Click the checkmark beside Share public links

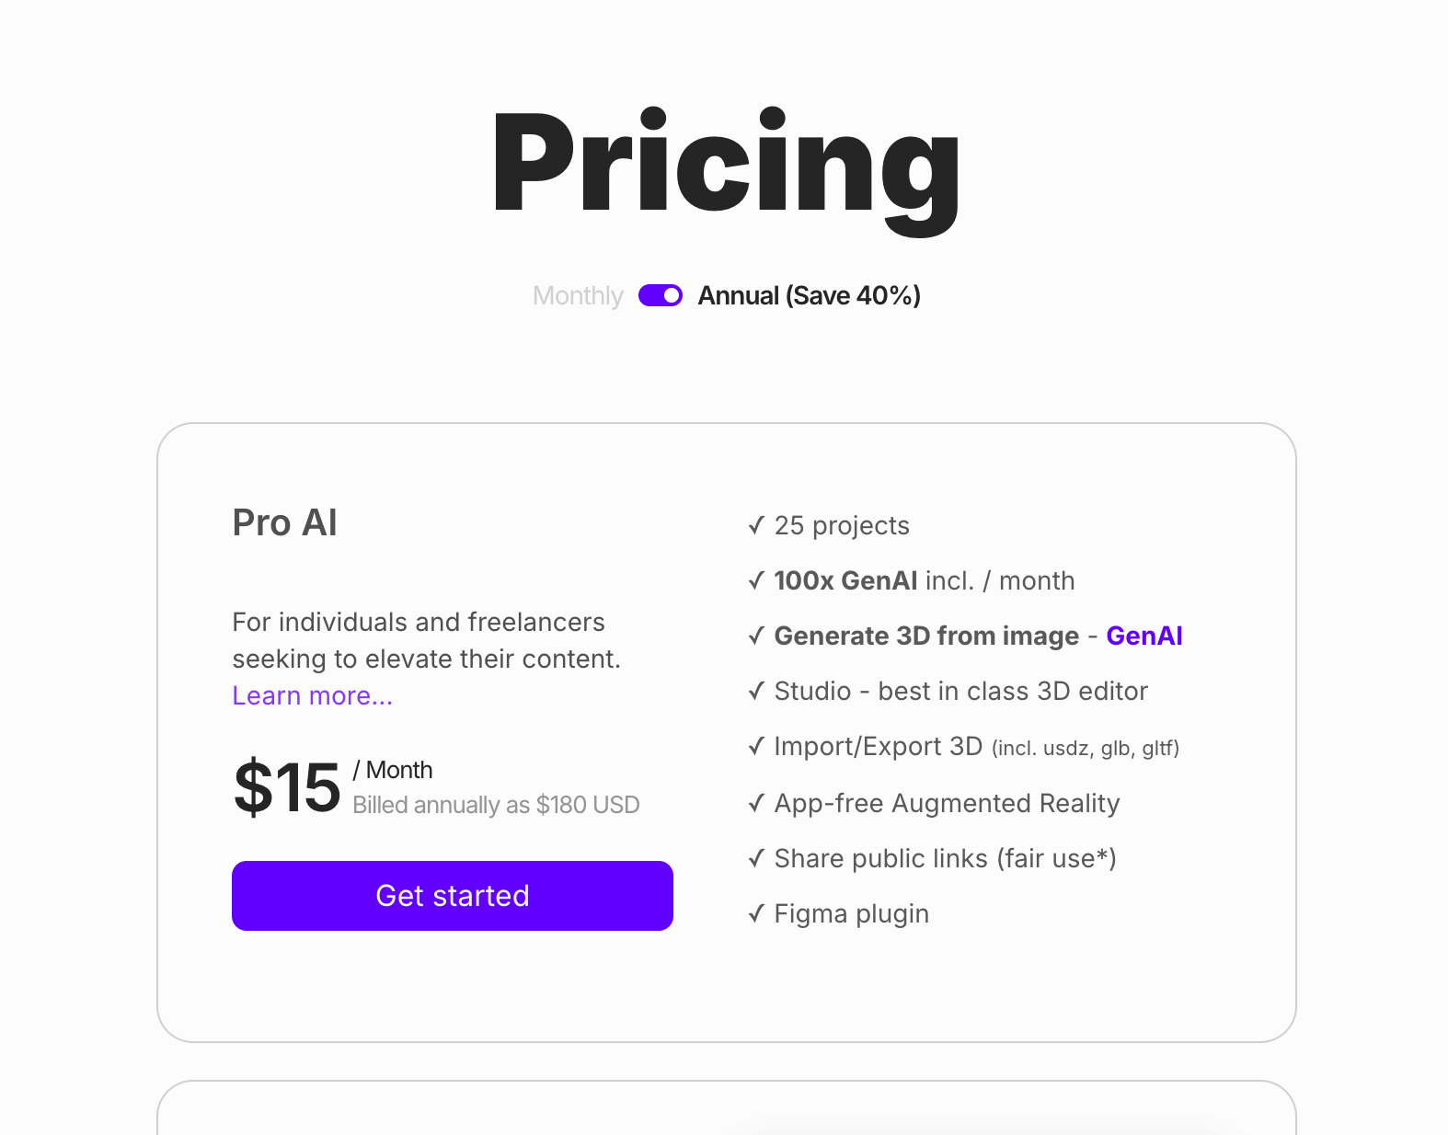click(x=756, y=858)
